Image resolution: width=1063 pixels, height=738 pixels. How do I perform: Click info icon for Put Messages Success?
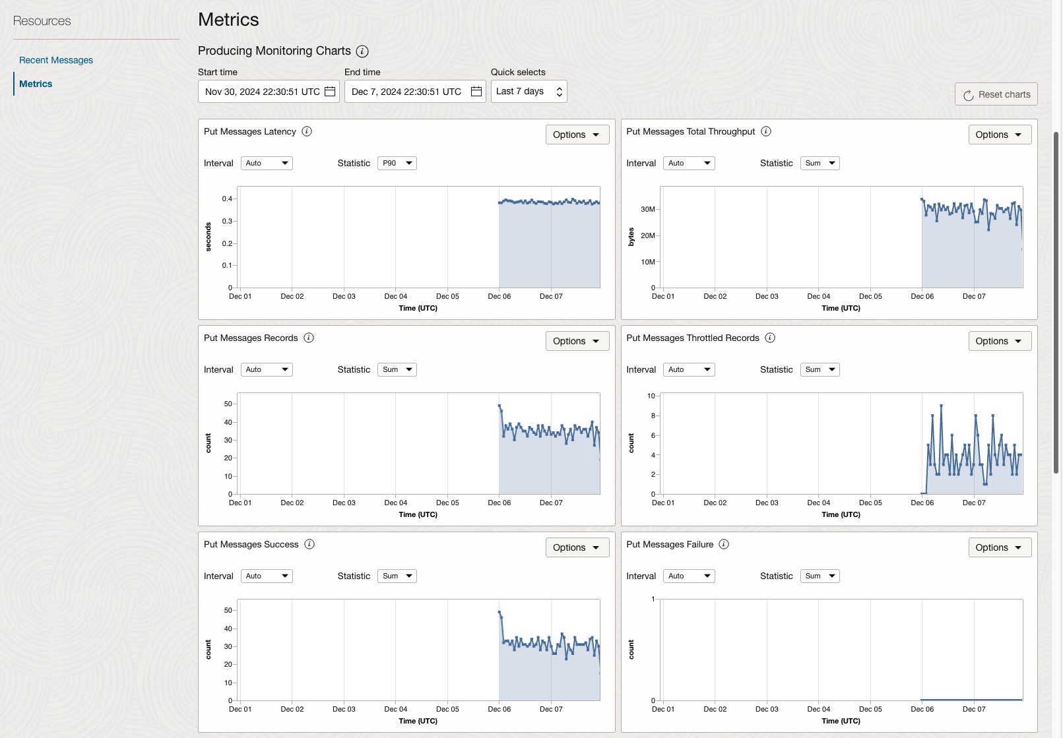coord(309,544)
